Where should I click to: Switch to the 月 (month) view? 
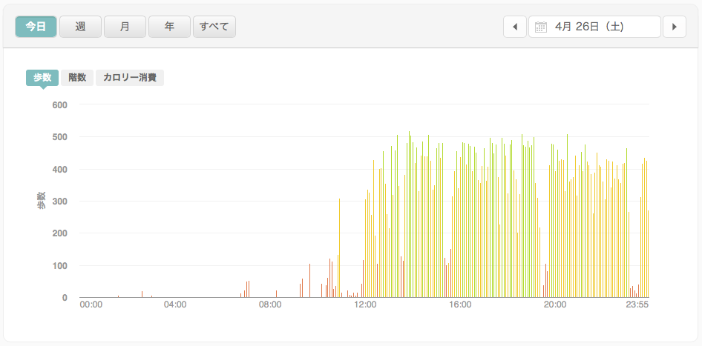click(125, 27)
